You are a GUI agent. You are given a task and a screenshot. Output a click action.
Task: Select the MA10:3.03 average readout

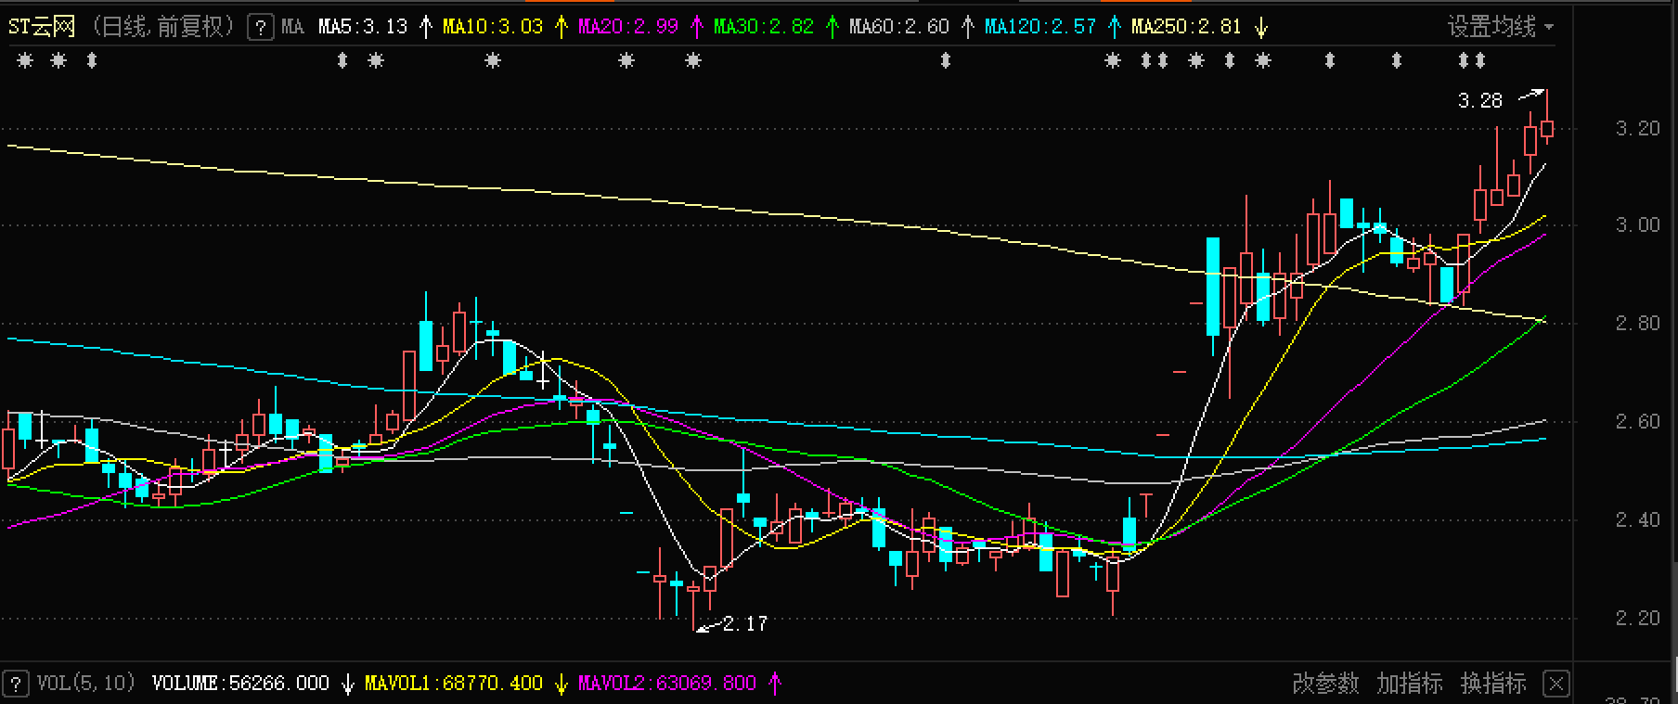point(493,27)
